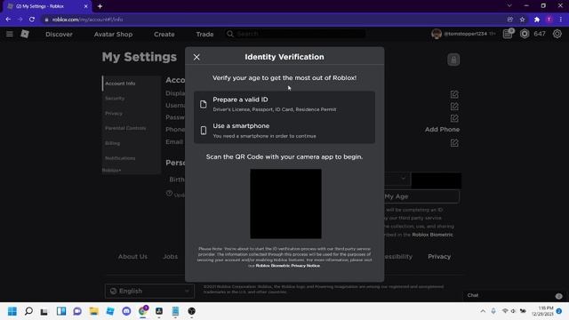Click the Verify My Age button
The width and height of the screenshot is (569, 320).
(x=421, y=196)
